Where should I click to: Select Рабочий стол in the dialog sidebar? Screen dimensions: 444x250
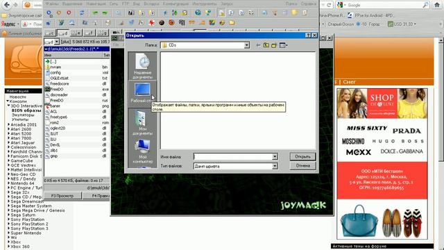pos(142,94)
